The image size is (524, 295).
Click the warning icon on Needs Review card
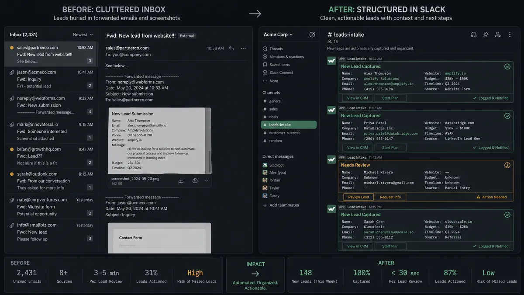[507, 165]
